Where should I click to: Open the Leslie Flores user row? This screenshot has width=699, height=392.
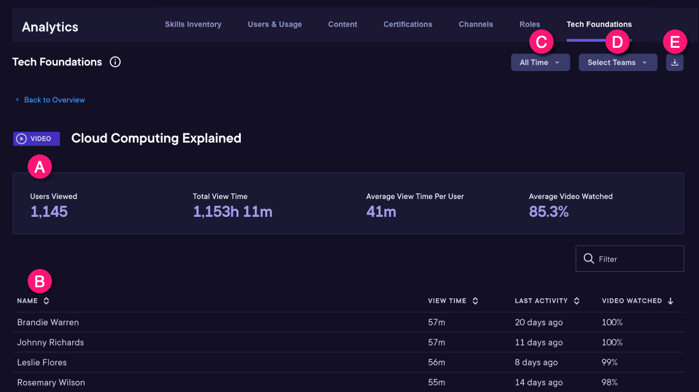point(42,363)
